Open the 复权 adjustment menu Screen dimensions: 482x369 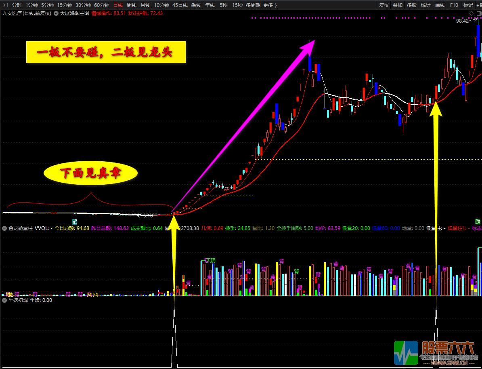[x=384, y=5]
